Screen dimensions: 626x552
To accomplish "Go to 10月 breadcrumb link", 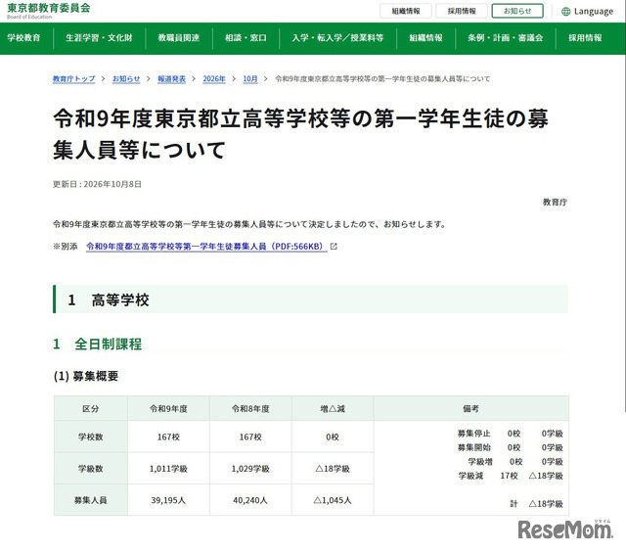I will [x=250, y=78].
